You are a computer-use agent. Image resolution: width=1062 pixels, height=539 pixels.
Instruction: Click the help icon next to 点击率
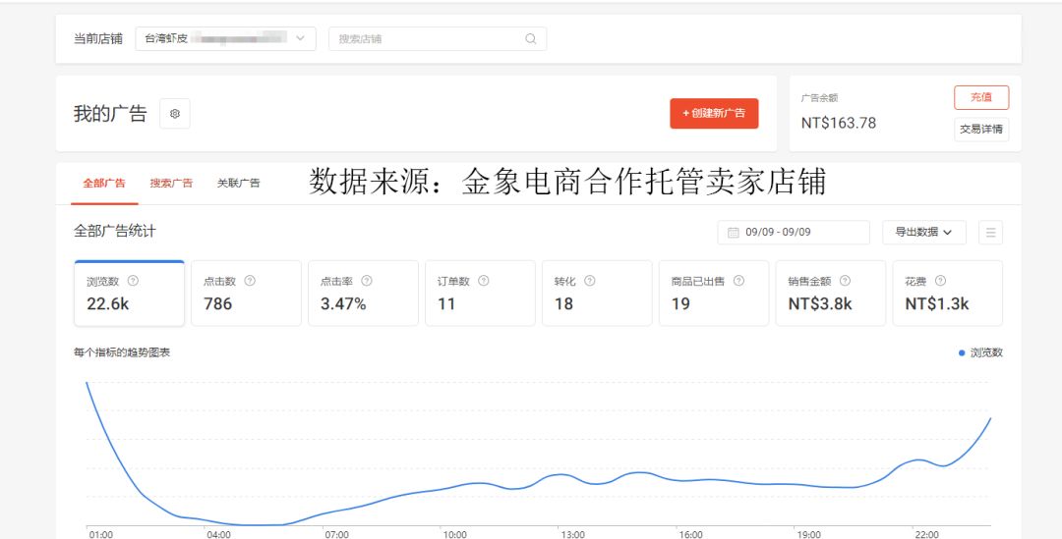coord(367,281)
